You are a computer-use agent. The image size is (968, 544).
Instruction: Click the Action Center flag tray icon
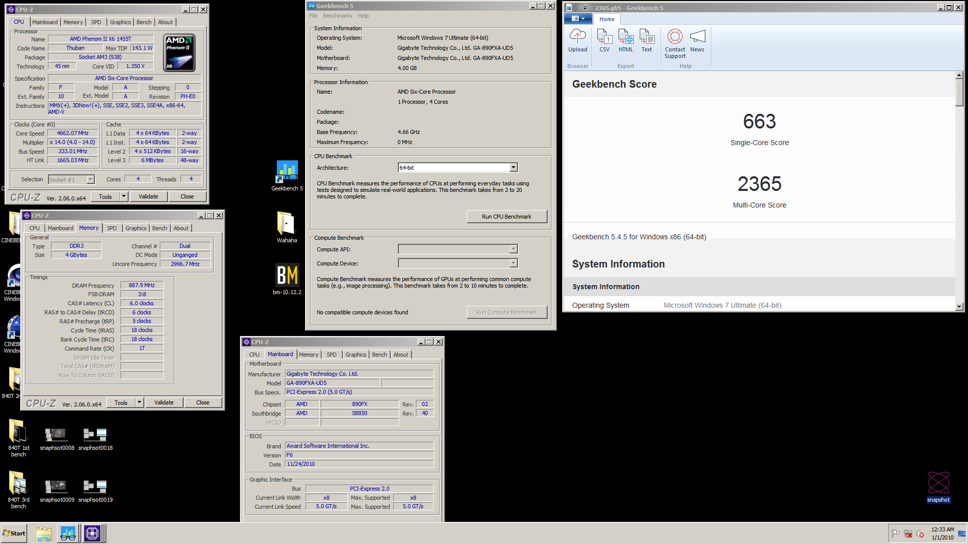(x=895, y=533)
